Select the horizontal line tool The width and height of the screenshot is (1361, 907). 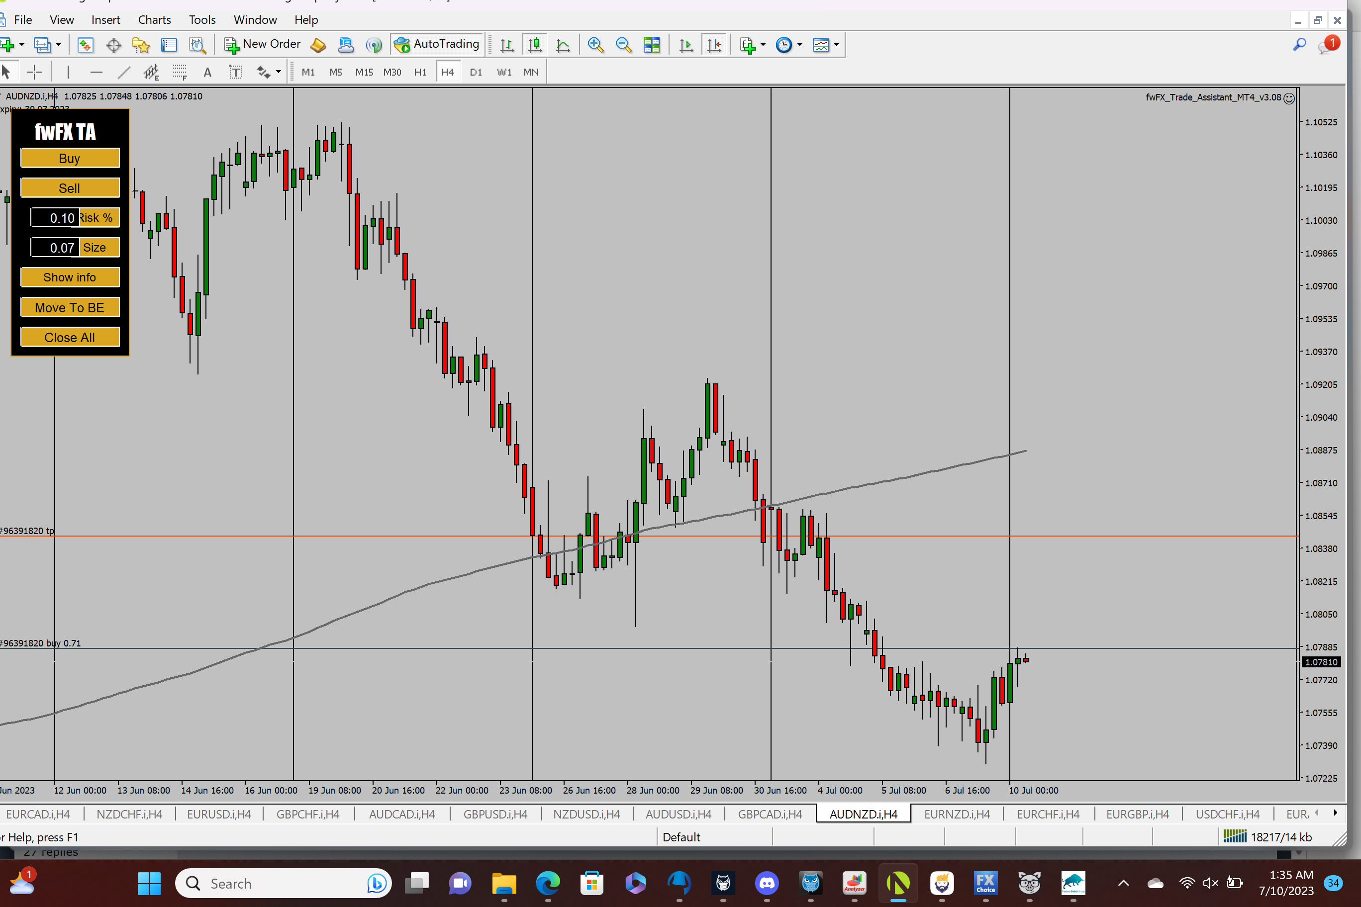[x=96, y=72]
